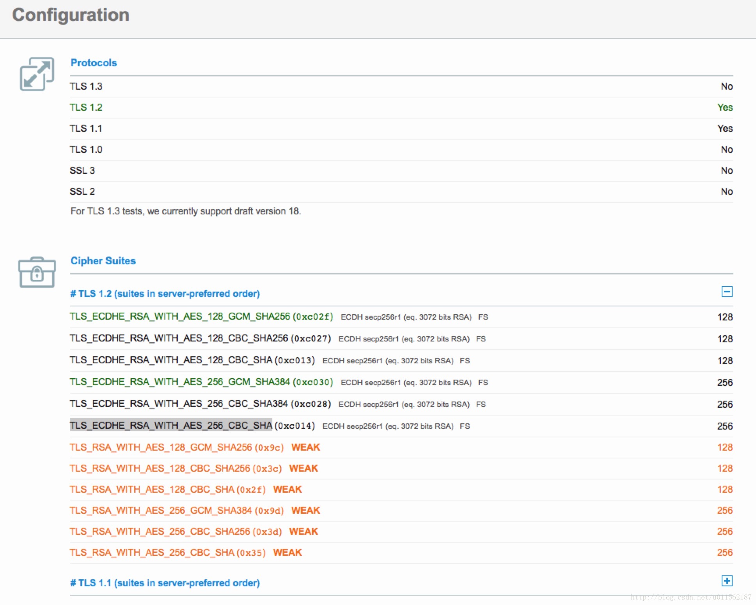Click the TLS 1.3 draft version 18 note

[186, 211]
